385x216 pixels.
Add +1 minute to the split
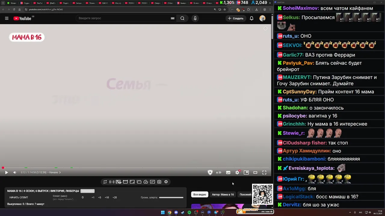pos(93,197)
